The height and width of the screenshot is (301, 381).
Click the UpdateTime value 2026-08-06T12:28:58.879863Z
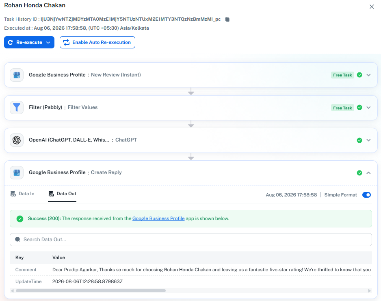click(87, 281)
